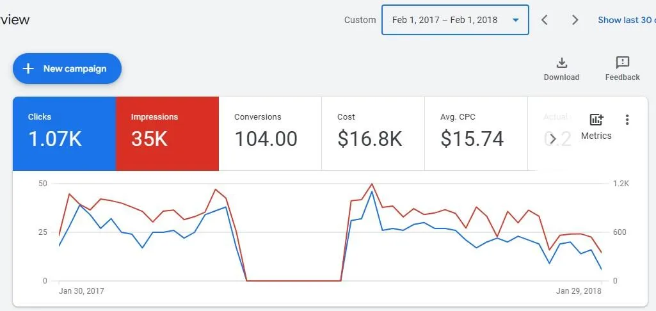The height and width of the screenshot is (311, 656).
Task: Click the Show last 30 days link
Action: coord(626,20)
